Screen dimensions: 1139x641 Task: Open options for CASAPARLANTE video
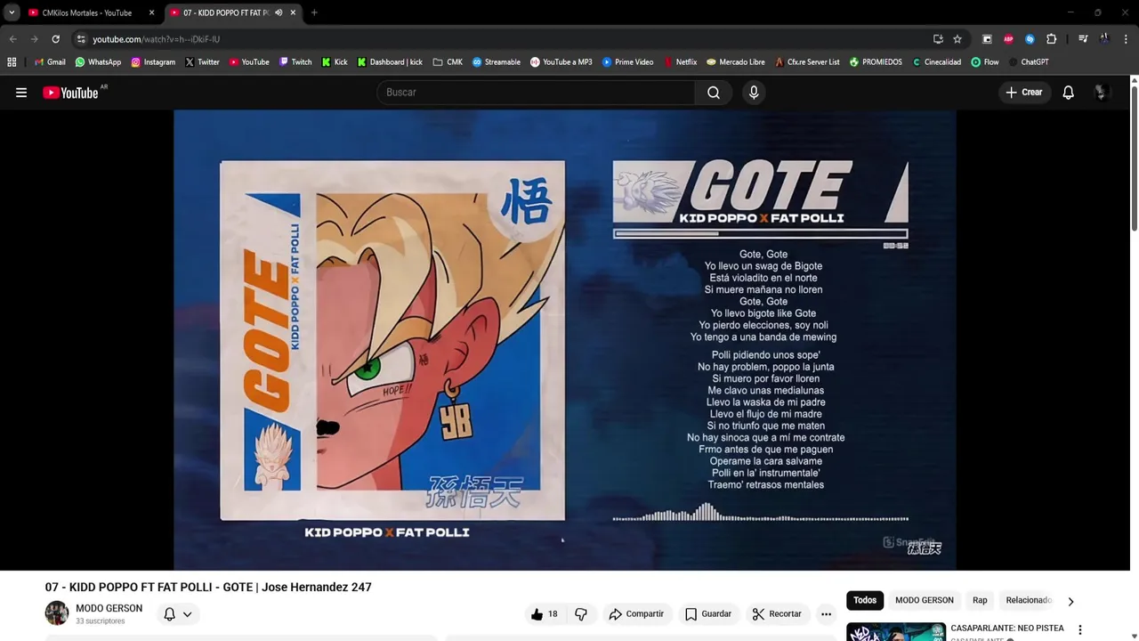[1079, 629]
